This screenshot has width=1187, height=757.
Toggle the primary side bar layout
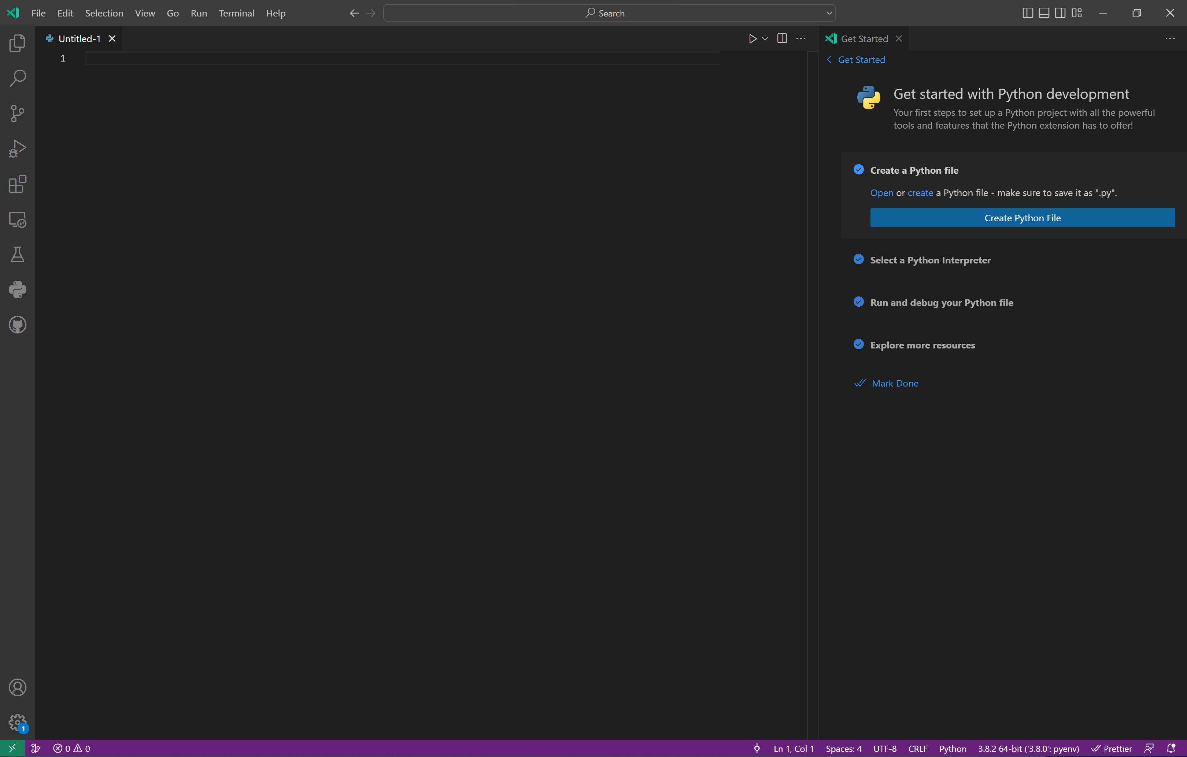click(x=1027, y=13)
